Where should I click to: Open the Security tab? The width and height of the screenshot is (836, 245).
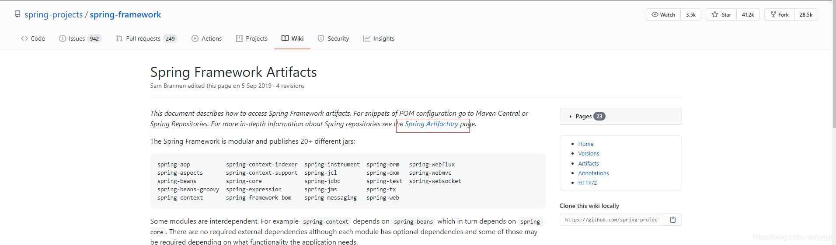(333, 38)
